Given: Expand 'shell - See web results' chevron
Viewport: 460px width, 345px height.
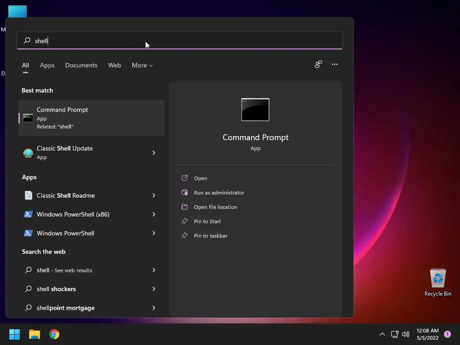Looking at the screenshot, I should (x=154, y=270).
